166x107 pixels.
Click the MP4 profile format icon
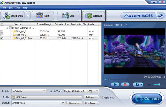point(13,97)
